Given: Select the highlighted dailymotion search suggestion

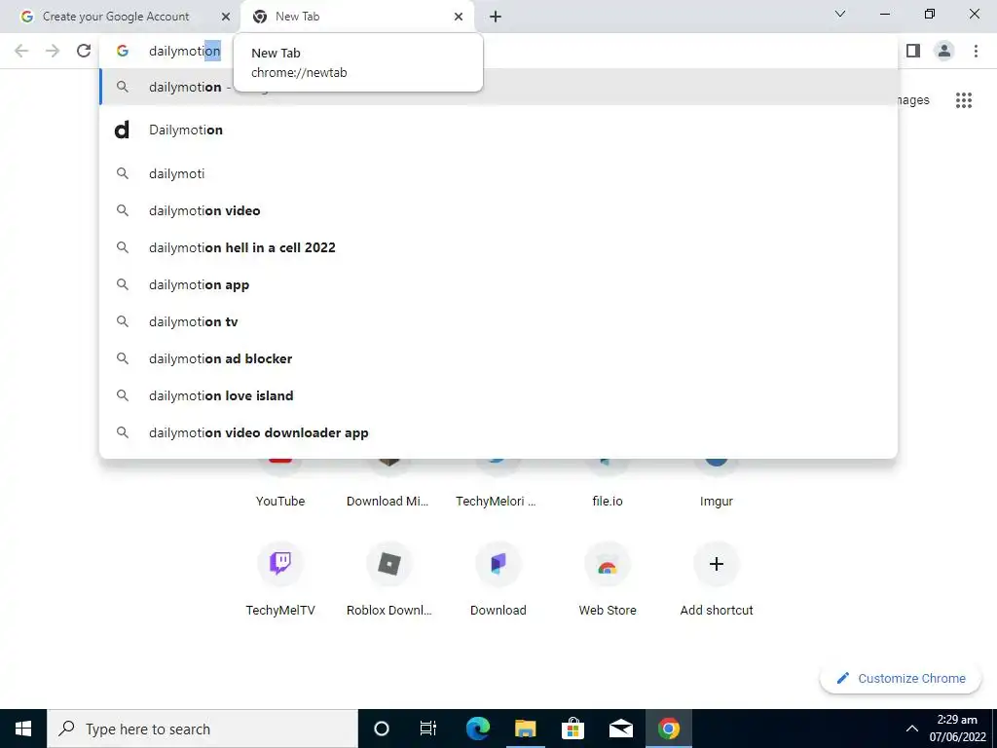Looking at the screenshot, I should [498, 87].
